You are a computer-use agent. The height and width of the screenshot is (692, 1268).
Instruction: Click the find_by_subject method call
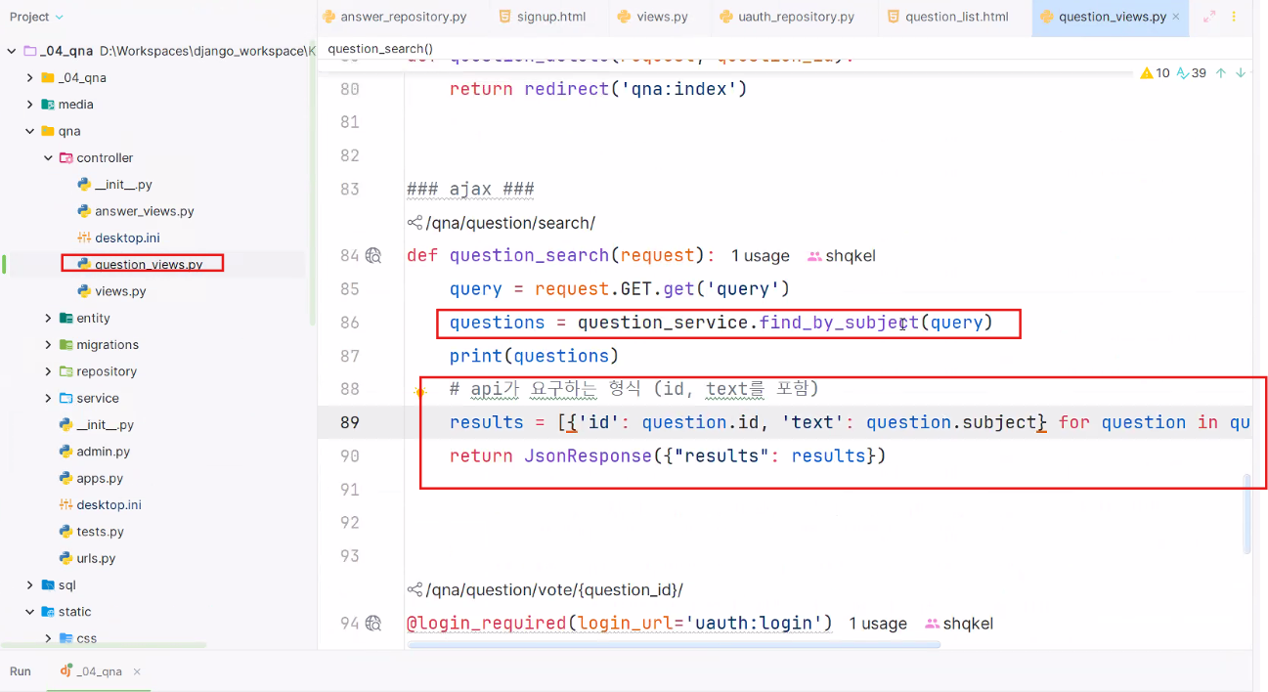[839, 323]
